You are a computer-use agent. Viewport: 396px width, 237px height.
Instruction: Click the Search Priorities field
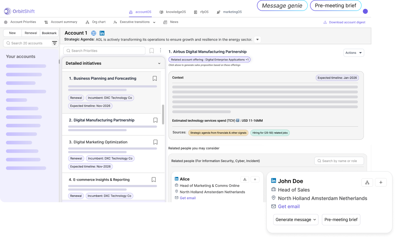(104, 51)
